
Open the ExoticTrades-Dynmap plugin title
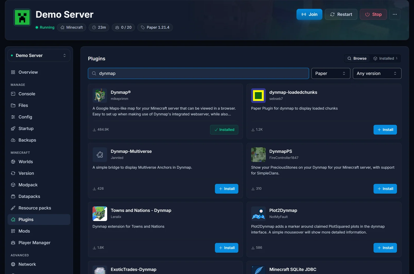tap(134, 269)
